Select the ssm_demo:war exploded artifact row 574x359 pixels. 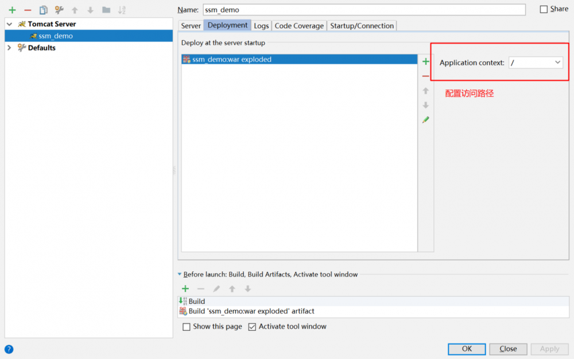pos(300,59)
